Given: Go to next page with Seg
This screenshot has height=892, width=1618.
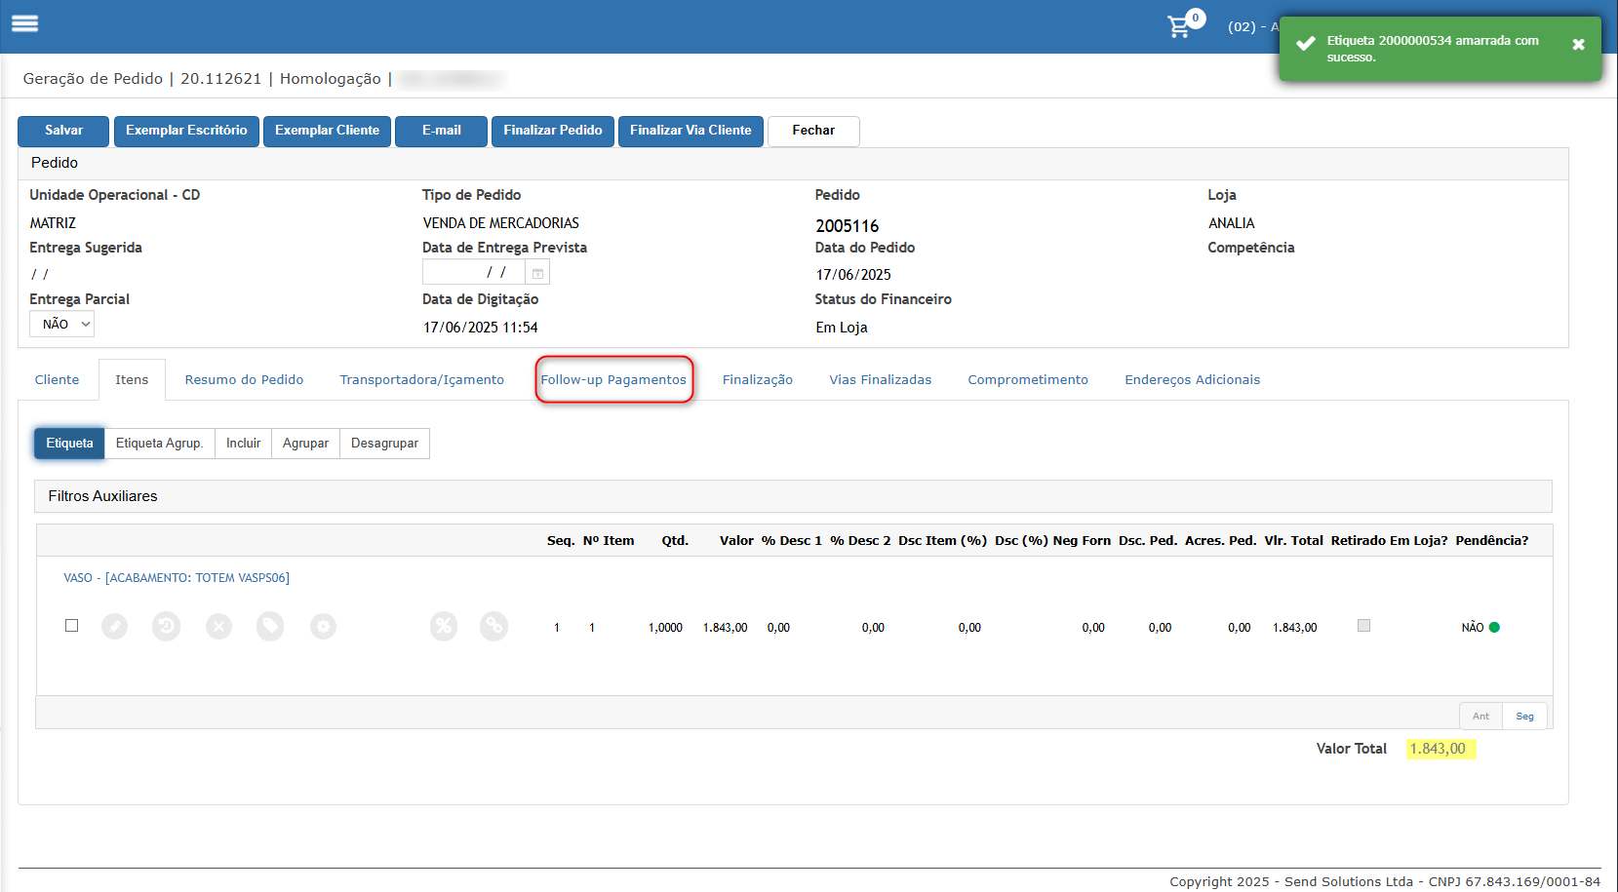Looking at the screenshot, I should point(1524,716).
